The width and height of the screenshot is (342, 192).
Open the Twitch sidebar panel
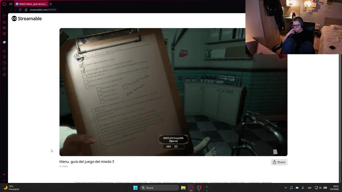4,42
